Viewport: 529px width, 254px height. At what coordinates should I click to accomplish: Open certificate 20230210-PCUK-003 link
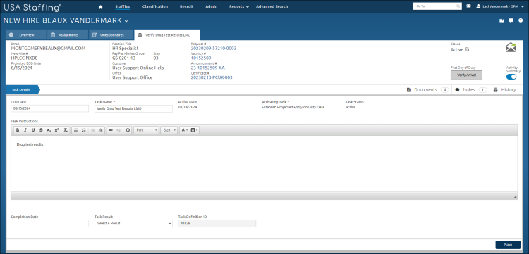click(212, 77)
